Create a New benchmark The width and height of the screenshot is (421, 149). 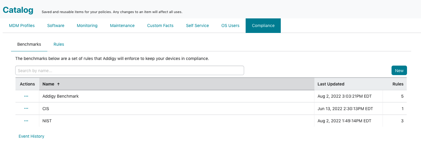pos(399,71)
